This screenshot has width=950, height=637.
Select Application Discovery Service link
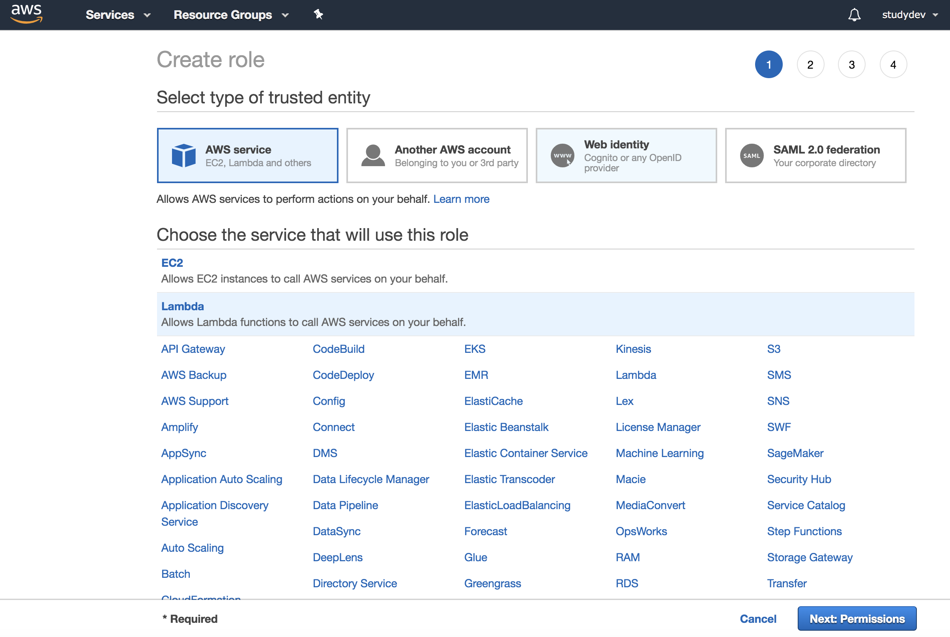pyautogui.click(x=215, y=513)
